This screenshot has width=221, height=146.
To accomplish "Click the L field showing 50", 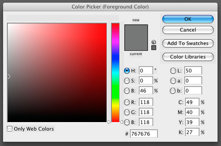I will pos(193,70).
